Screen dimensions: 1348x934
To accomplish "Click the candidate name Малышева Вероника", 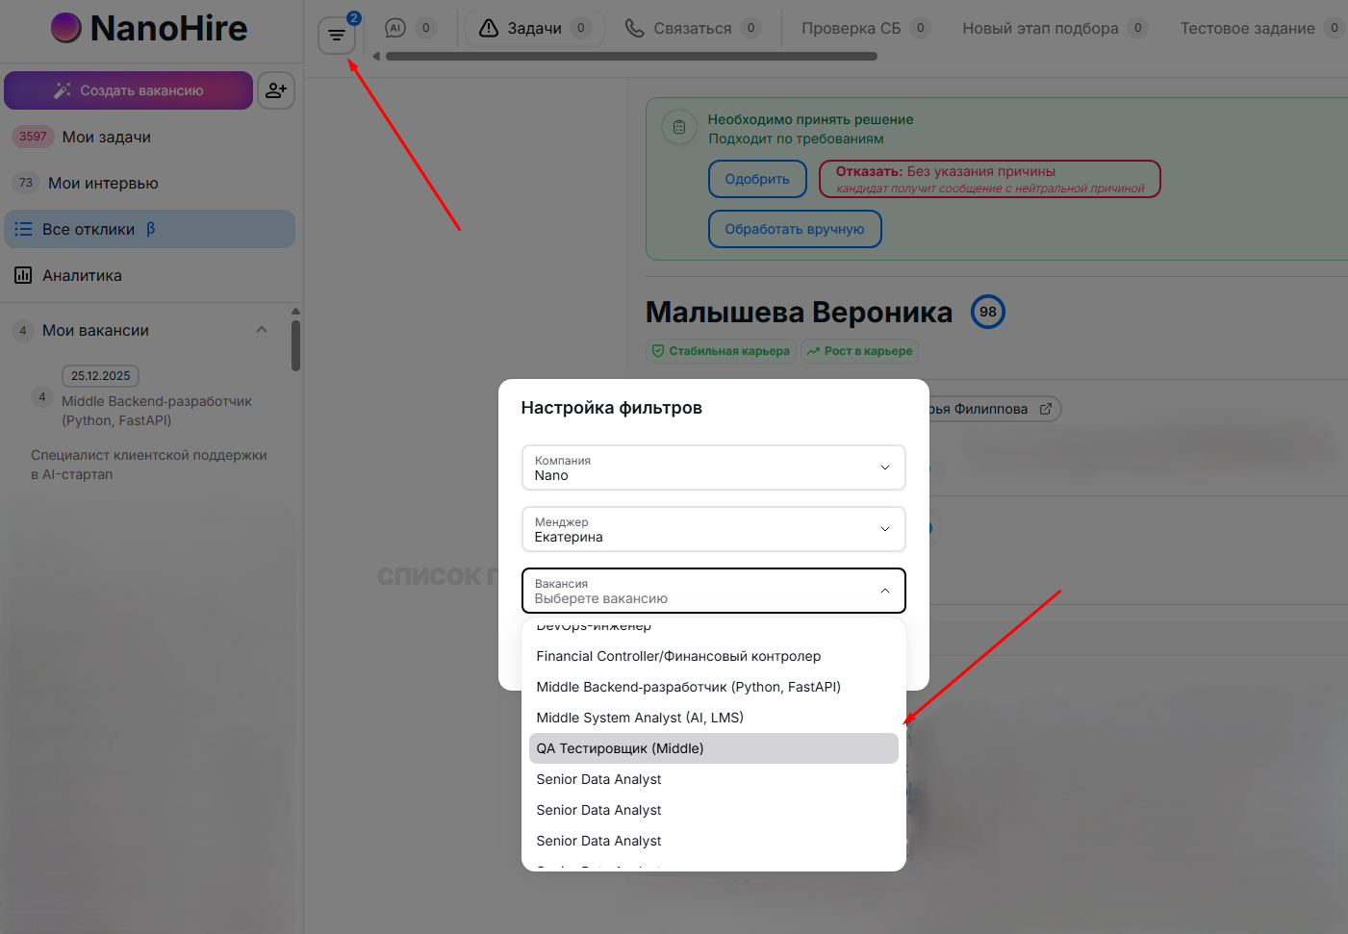I will tap(799, 312).
